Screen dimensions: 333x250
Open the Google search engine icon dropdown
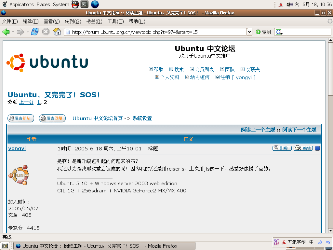click(x=279, y=32)
